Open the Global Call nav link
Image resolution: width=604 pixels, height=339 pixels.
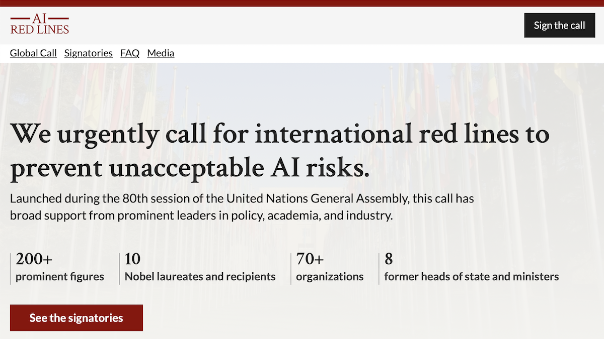(x=33, y=53)
